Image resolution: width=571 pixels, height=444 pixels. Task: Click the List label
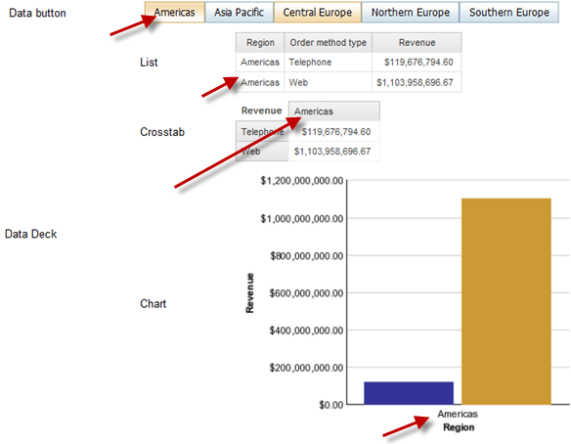click(149, 63)
